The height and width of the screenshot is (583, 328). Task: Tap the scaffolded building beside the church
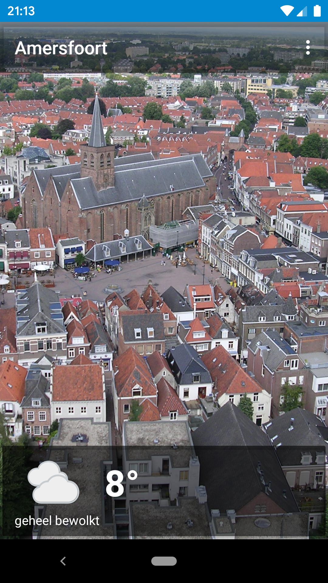click(174, 234)
